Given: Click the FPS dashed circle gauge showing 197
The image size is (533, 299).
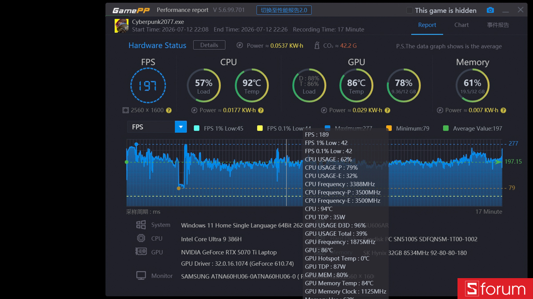Looking at the screenshot, I should pos(148,86).
